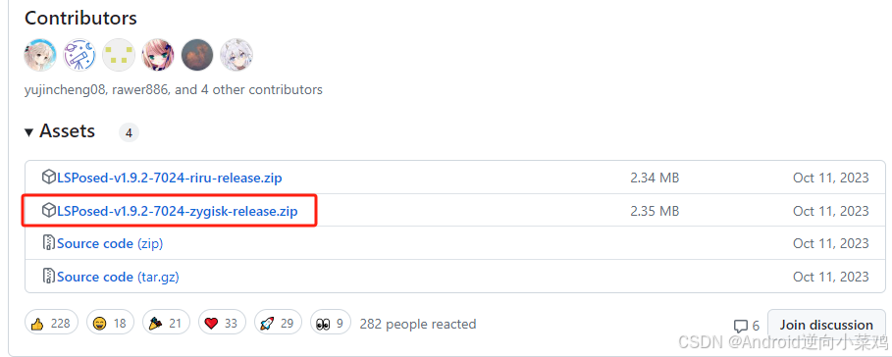Open the telescope avatar contributor profile
This screenshot has height=357, width=892.
79,55
